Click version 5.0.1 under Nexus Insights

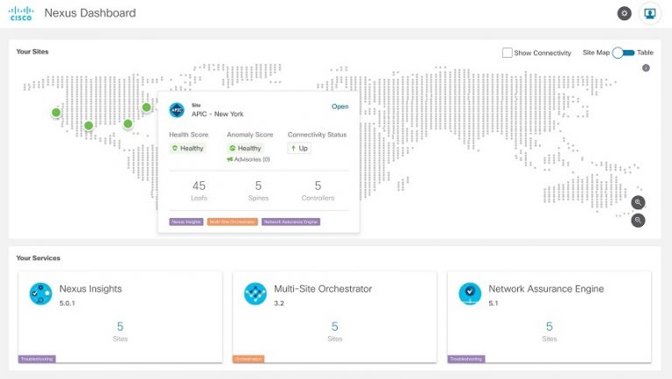67,303
